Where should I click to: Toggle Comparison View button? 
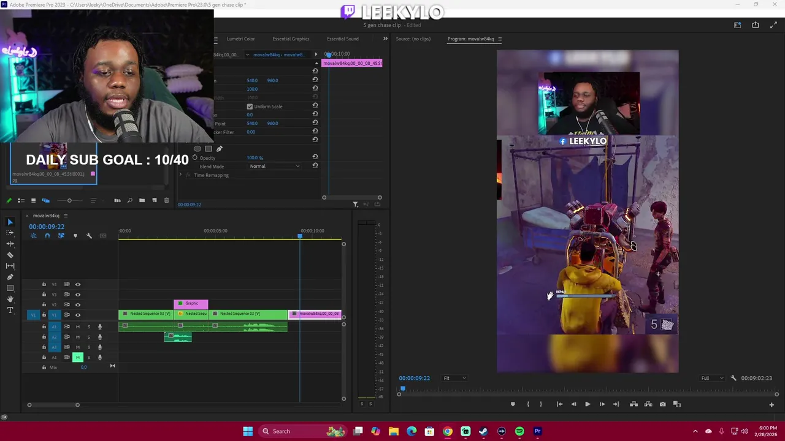[x=677, y=404]
